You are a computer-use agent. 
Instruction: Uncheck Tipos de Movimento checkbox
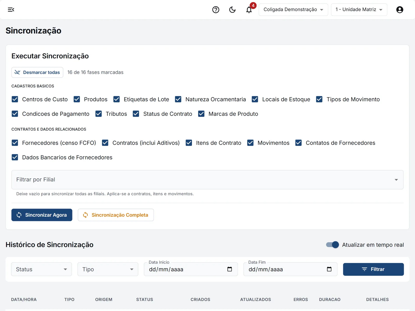coord(319,99)
